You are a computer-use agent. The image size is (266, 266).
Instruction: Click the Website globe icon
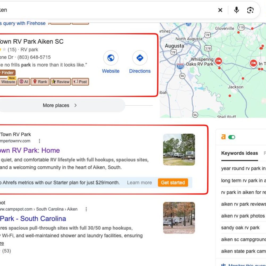(111, 58)
